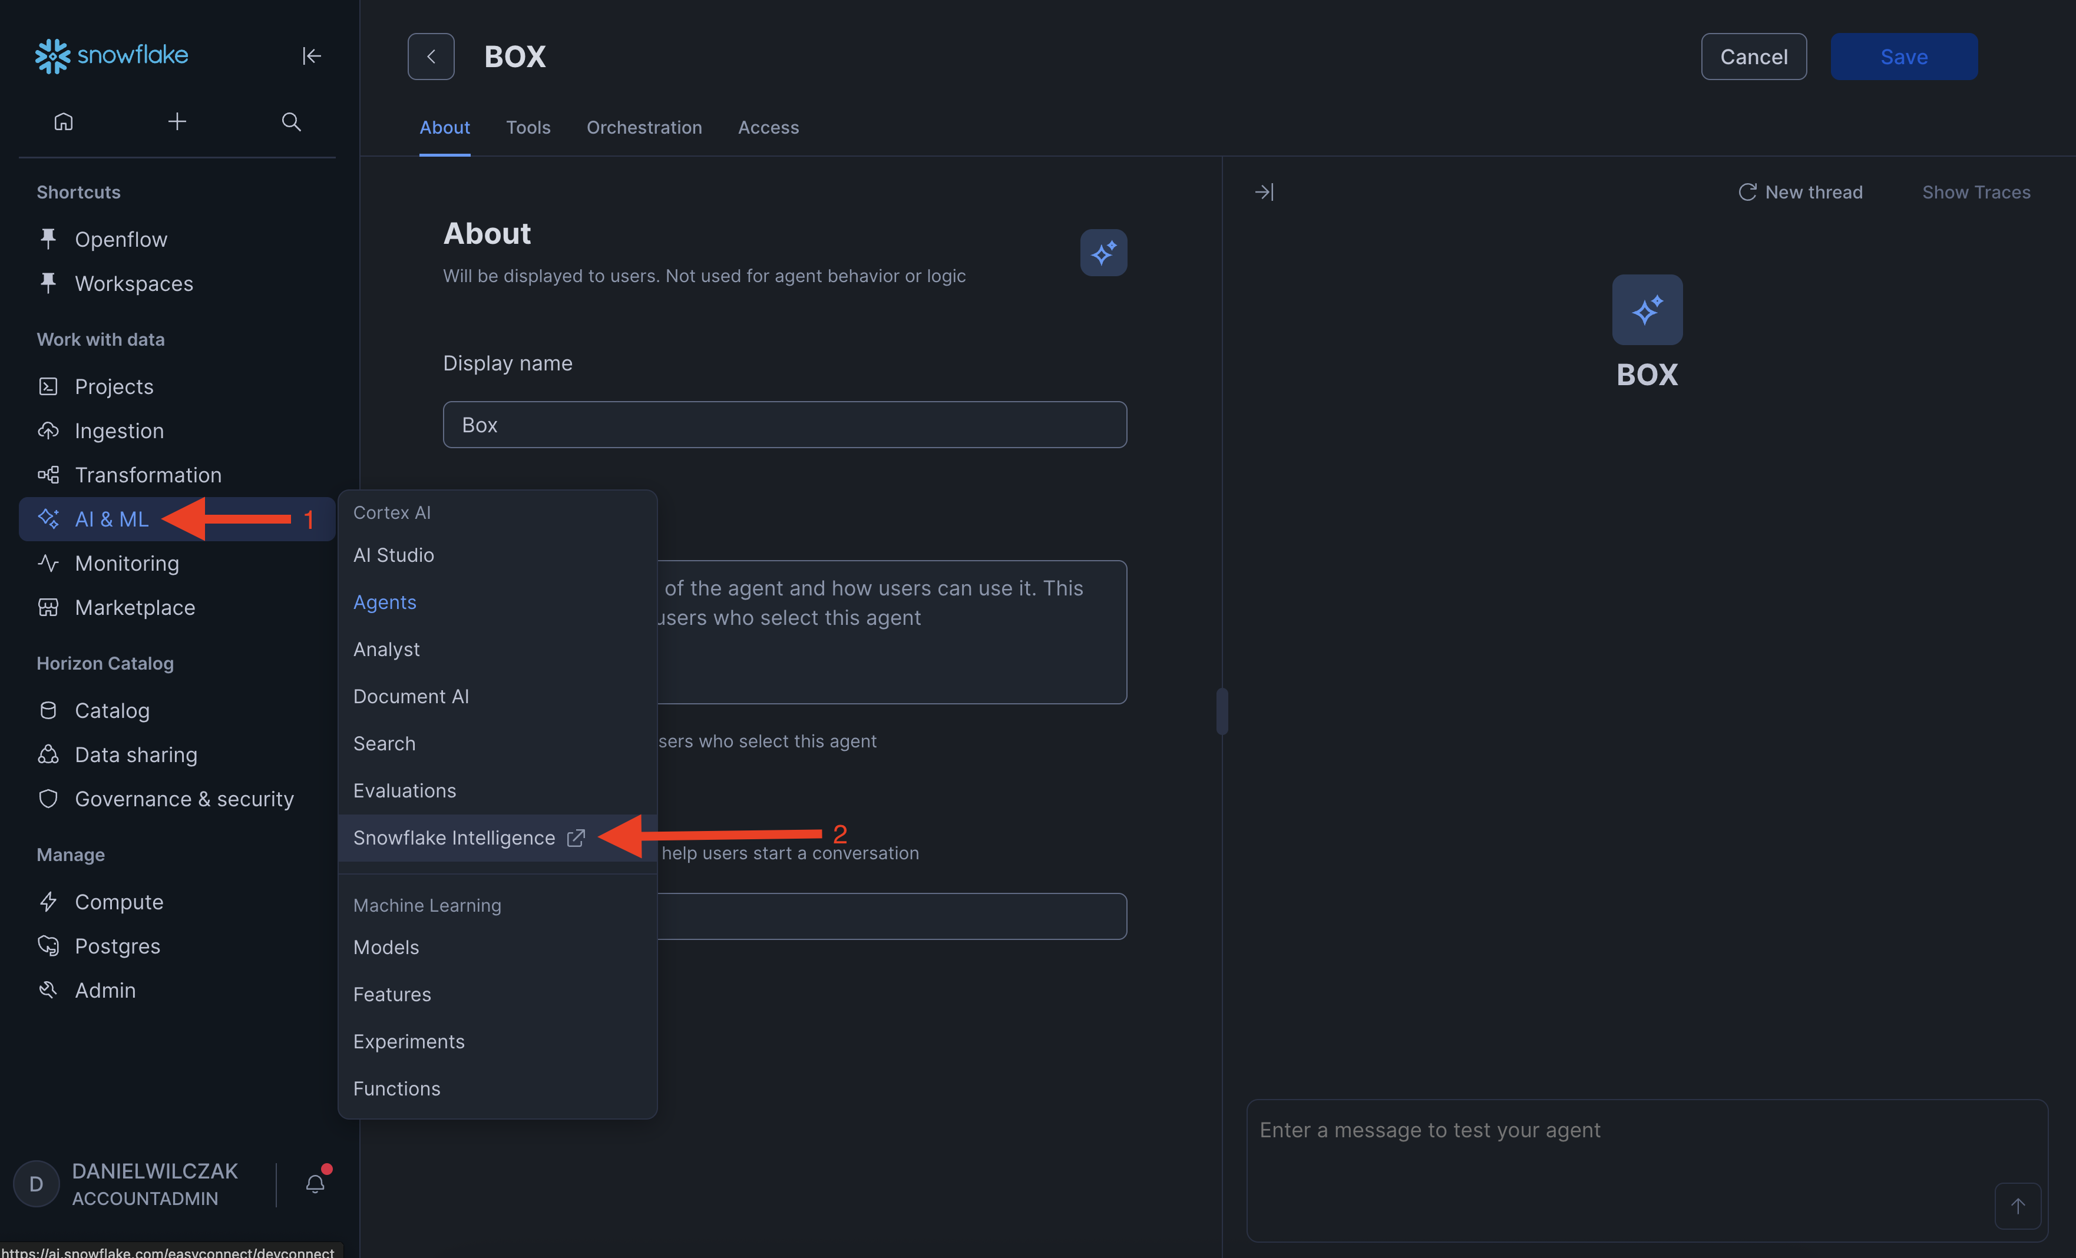Switch to the Tools tab

pyautogui.click(x=527, y=127)
